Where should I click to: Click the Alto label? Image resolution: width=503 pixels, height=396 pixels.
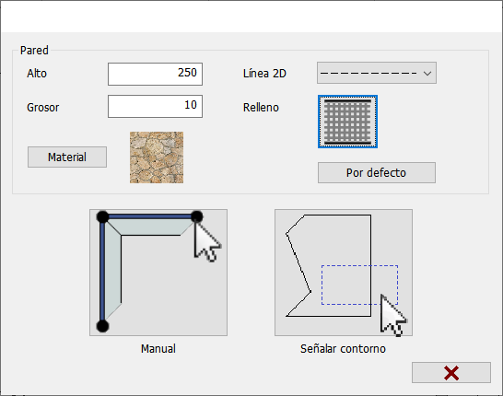tap(37, 74)
